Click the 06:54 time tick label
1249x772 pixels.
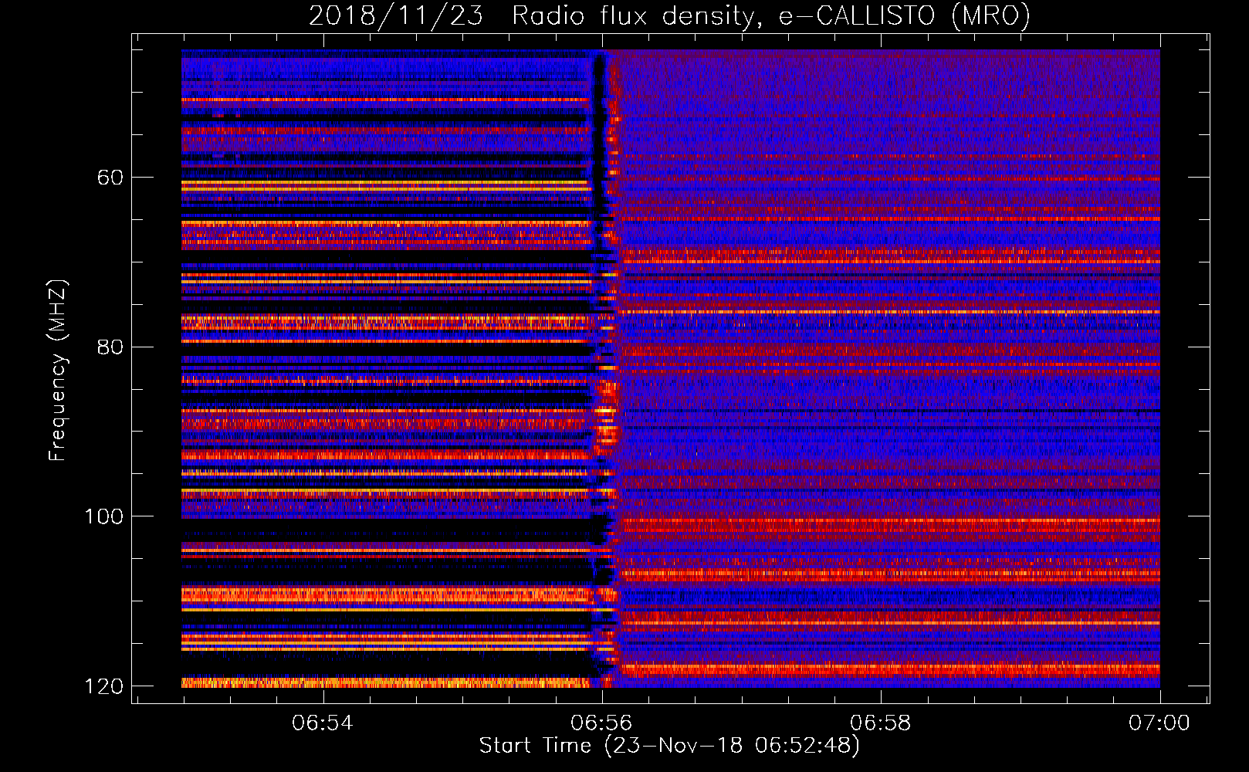click(322, 723)
